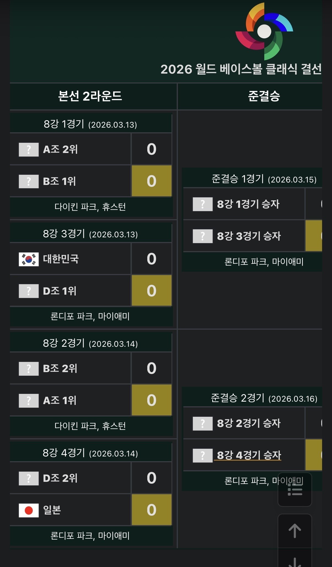Screen dimensions: 332x567
Task: Open the 일본 team link
Action: coord(52,510)
